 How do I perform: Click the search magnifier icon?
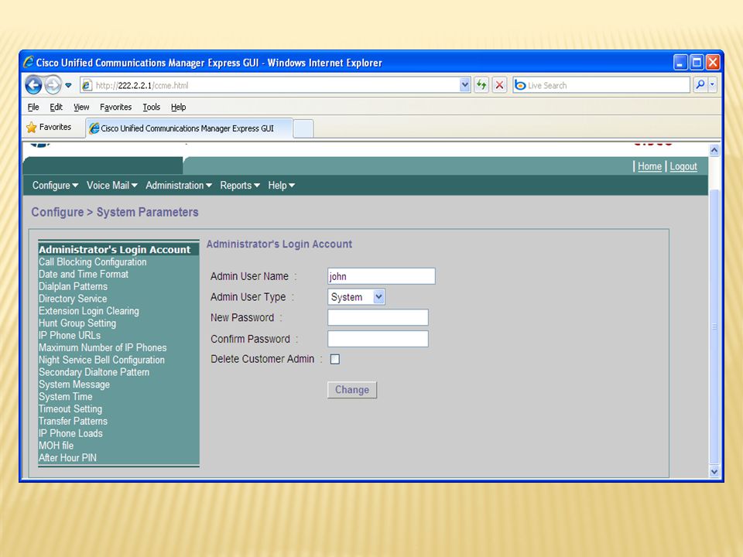click(700, 85)
